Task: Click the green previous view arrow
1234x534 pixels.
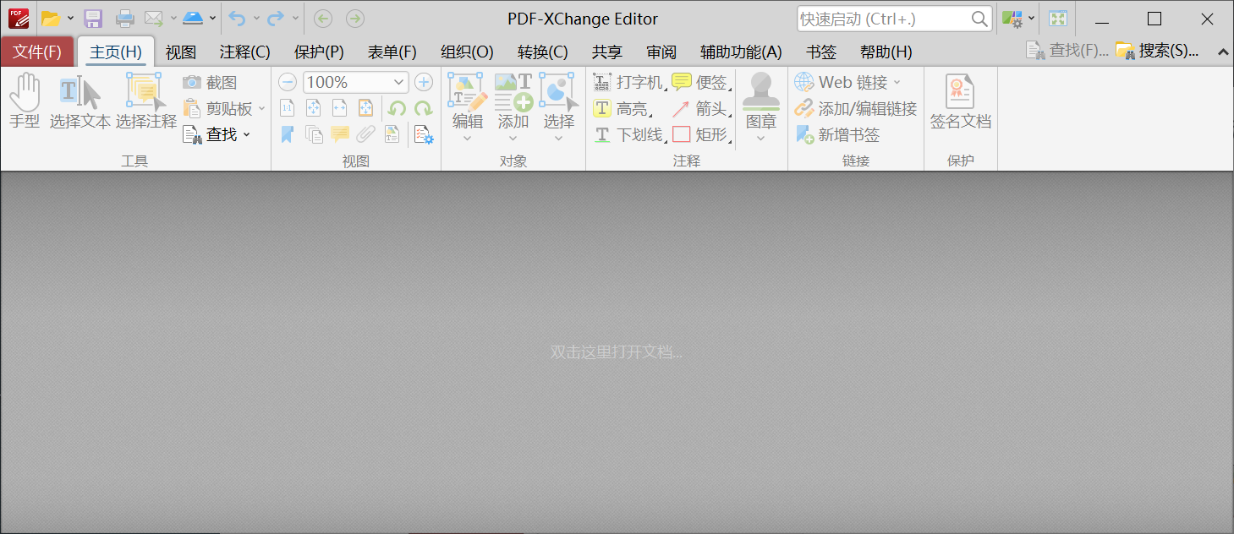Action: pos(323,18)
